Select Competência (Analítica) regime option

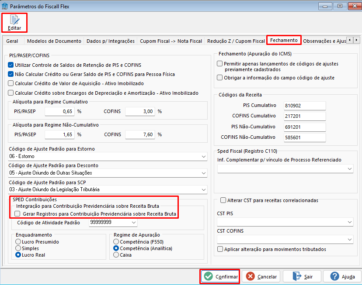[116, 248]
